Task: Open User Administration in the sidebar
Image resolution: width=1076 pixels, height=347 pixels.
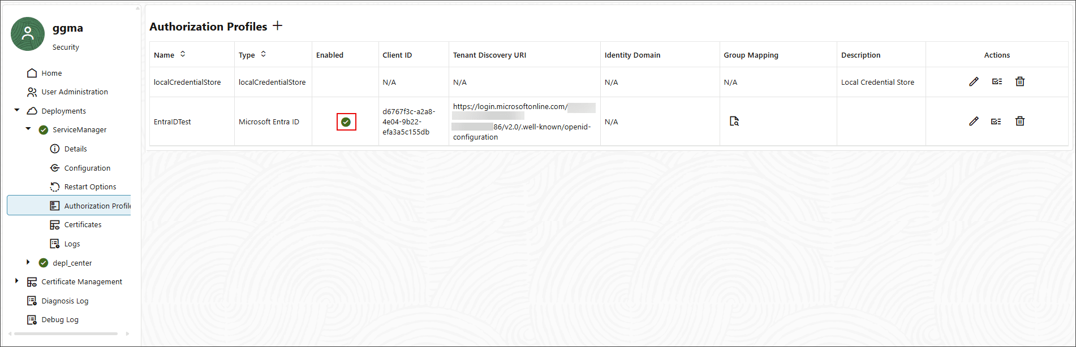Action: tap(75, 92)
